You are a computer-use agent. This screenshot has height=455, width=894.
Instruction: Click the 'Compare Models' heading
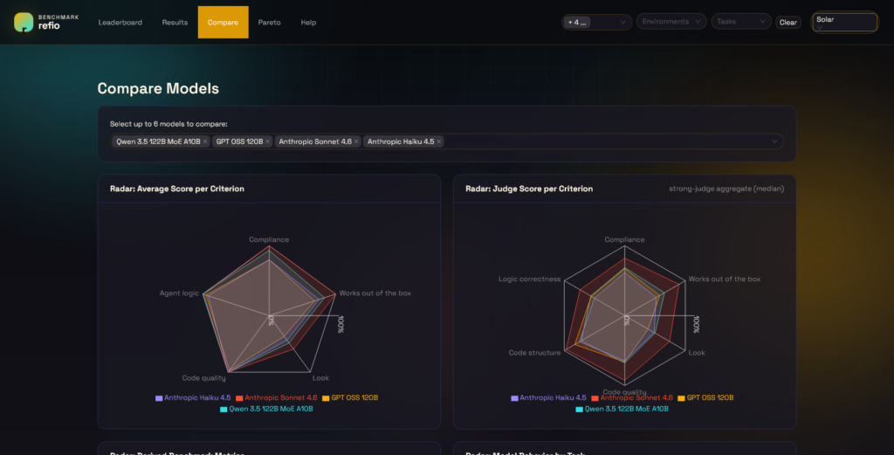pos(158,88)
